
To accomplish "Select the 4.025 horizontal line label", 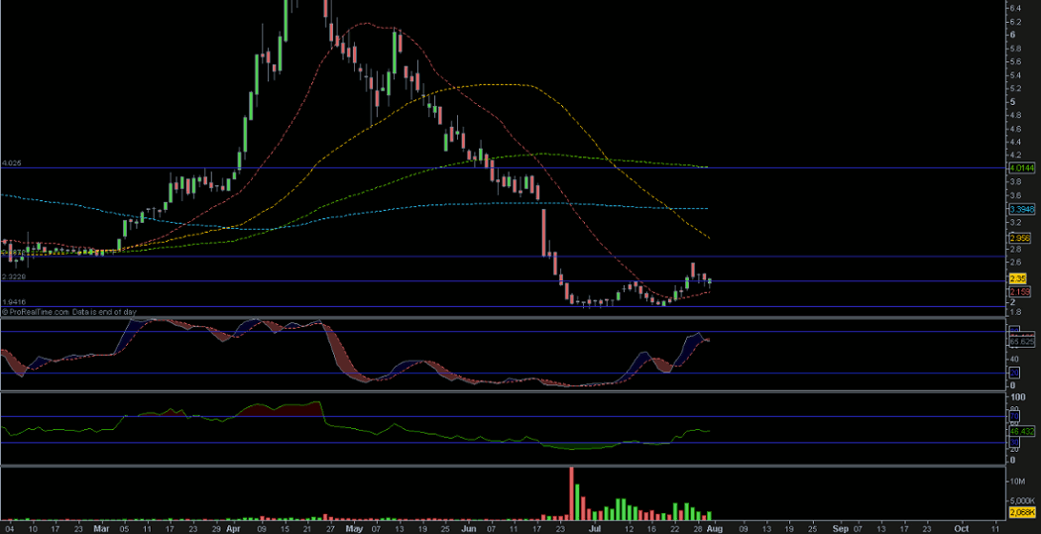I will point(12,162).
